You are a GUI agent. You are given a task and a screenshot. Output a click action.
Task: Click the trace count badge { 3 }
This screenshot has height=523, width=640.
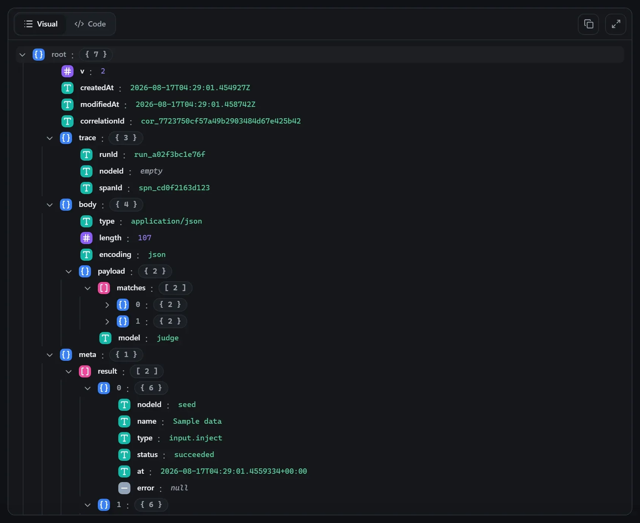126,138
